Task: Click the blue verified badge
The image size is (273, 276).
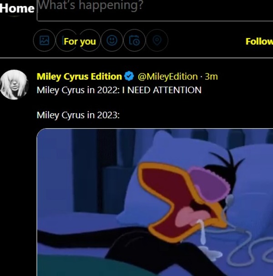Action: (x=129, y=76)
